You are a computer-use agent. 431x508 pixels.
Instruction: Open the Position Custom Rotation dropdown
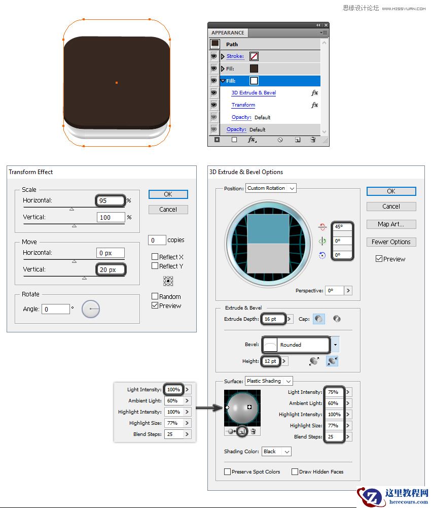pos(271,188)
